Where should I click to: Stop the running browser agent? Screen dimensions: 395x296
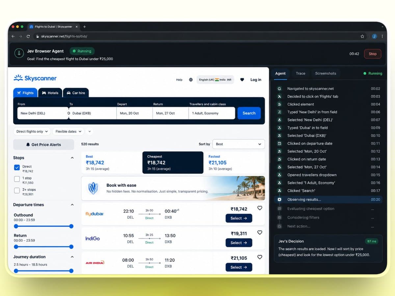[373, 54]
